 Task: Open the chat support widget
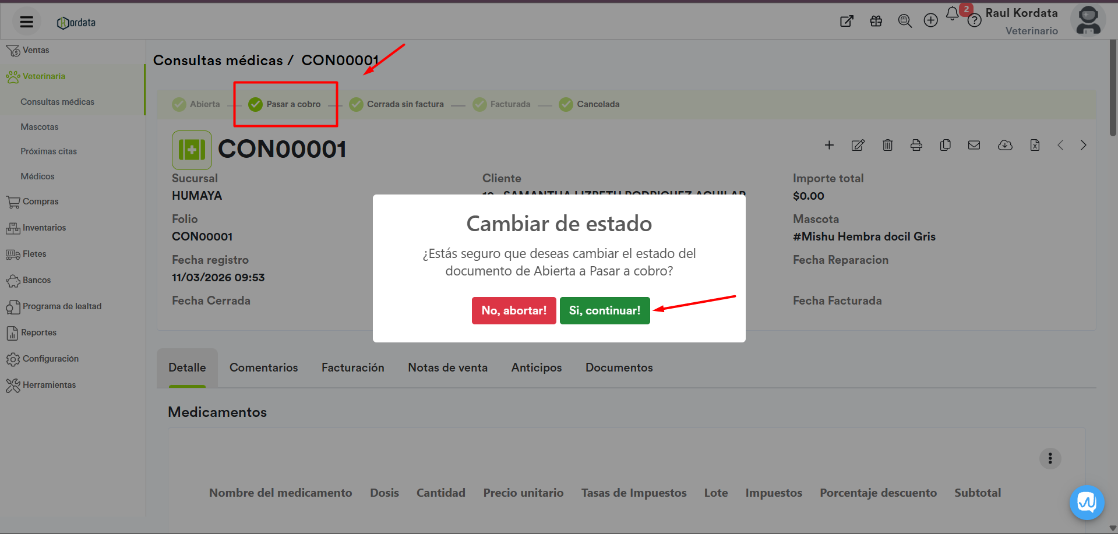(1087, 502)
